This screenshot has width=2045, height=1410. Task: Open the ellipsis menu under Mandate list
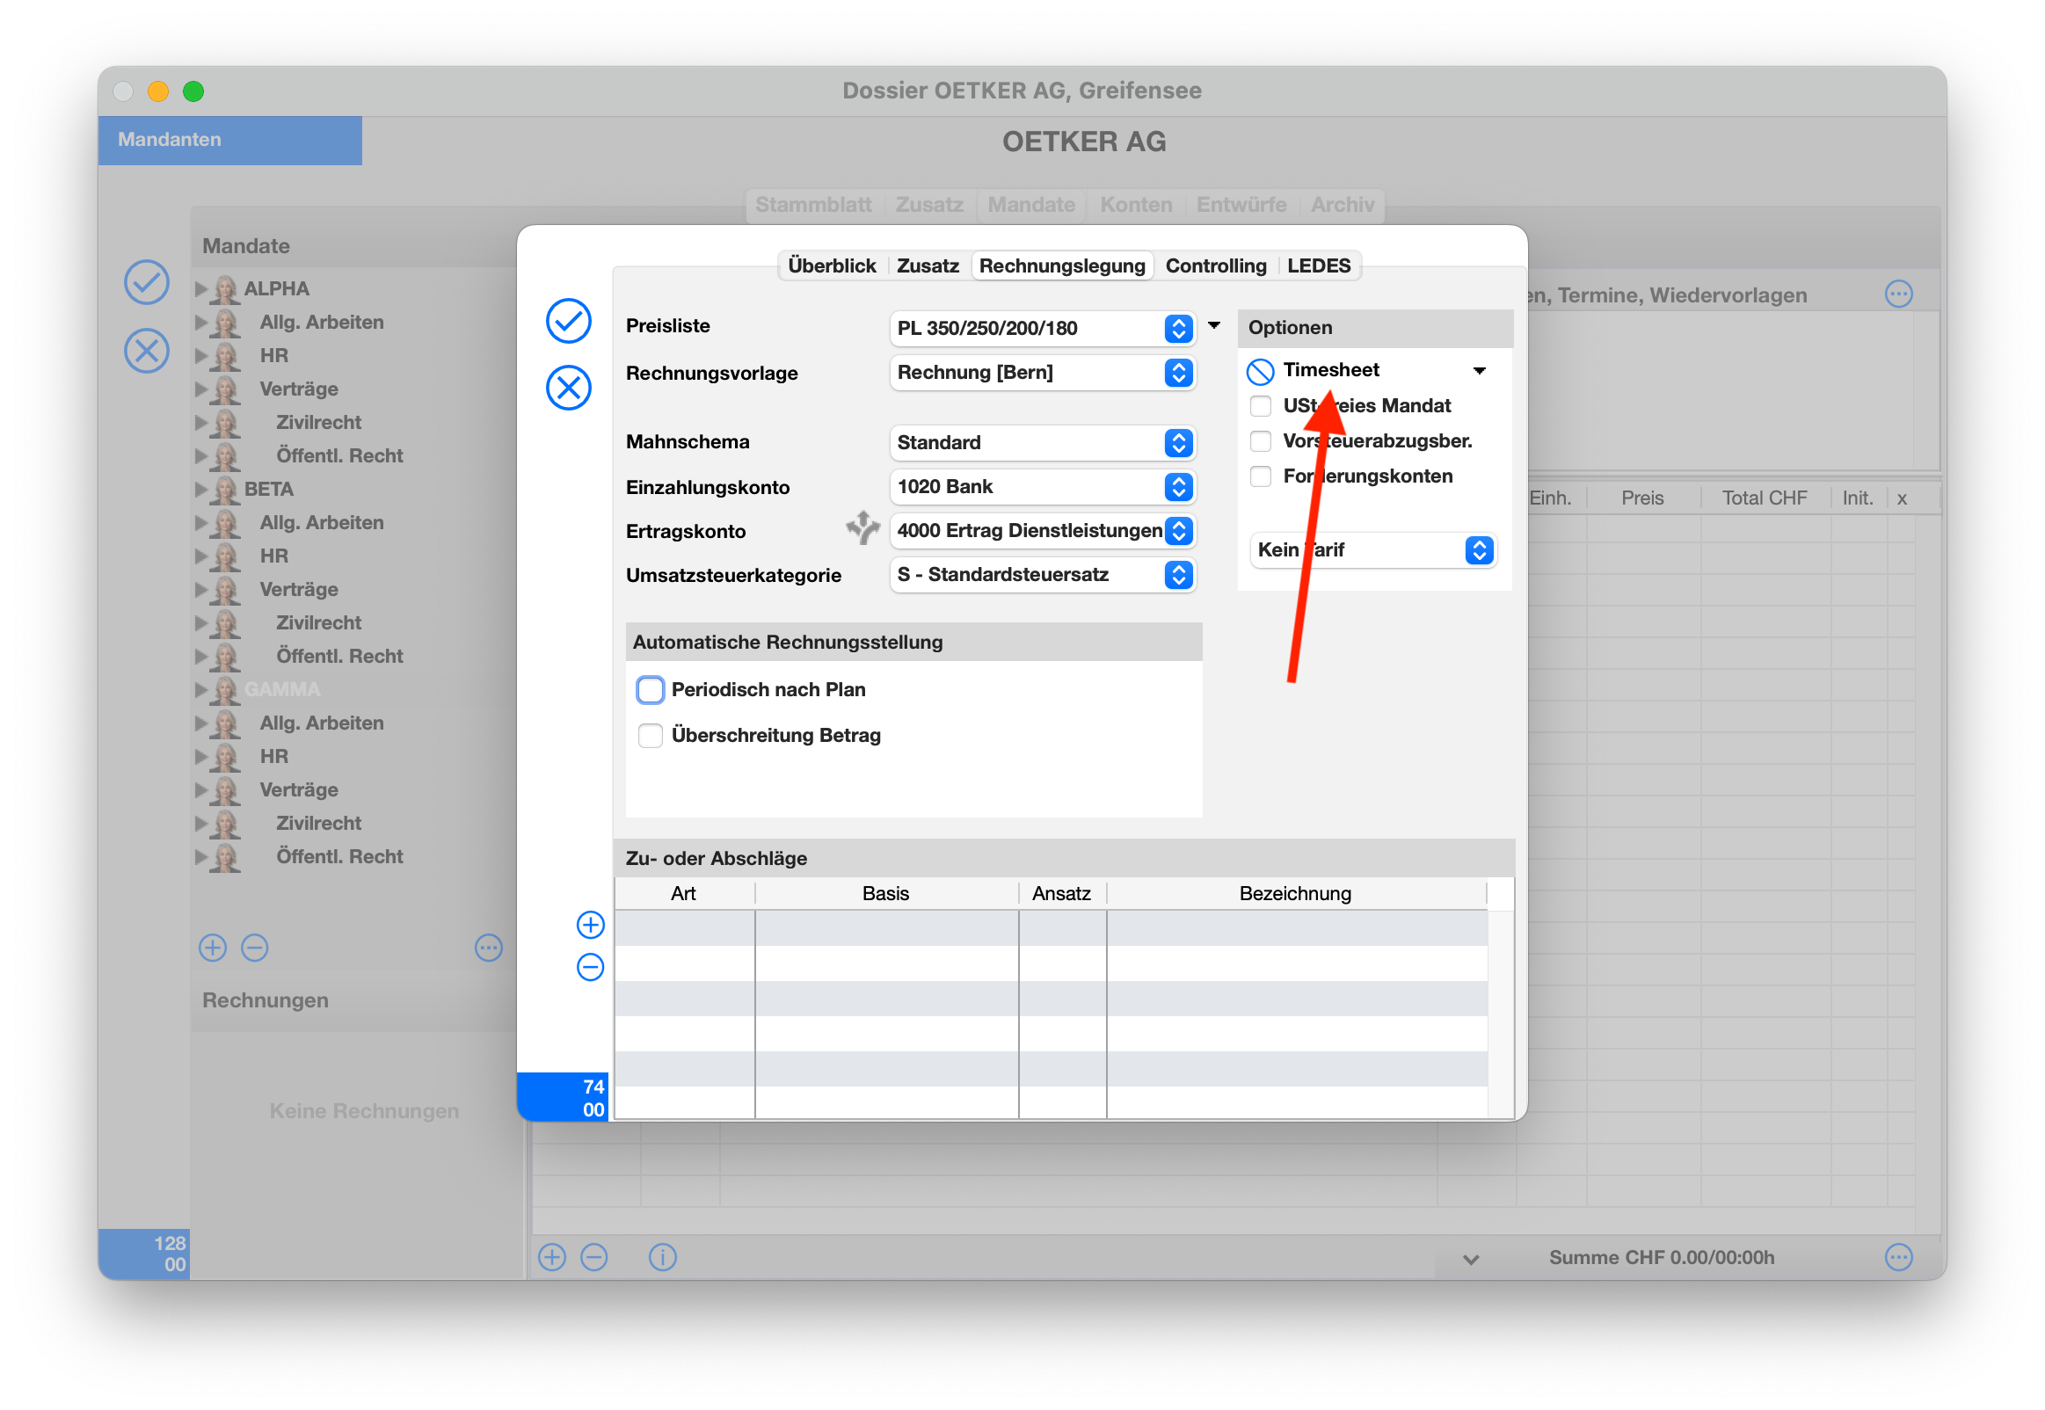489,948
